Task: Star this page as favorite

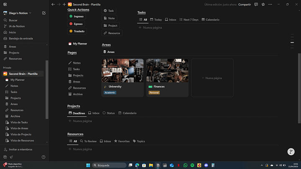Action: click(263, 5)
